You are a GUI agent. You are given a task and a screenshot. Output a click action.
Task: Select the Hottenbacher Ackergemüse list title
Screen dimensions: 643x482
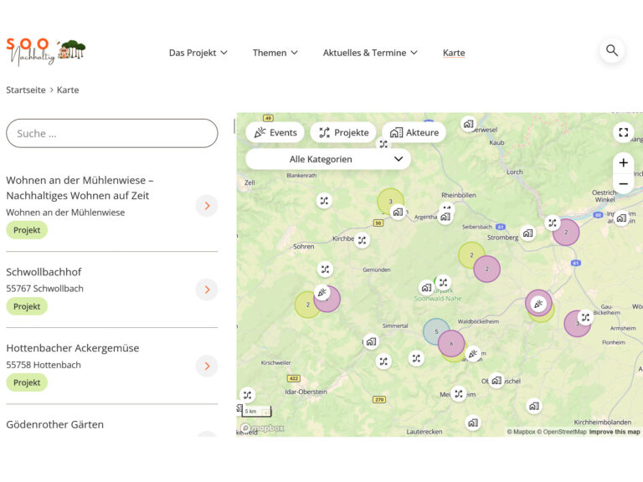73,348
